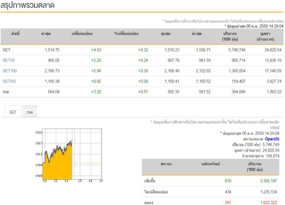Click declining volume 1,023,323
Screen dimensions: 285x205
click(268, 203)
